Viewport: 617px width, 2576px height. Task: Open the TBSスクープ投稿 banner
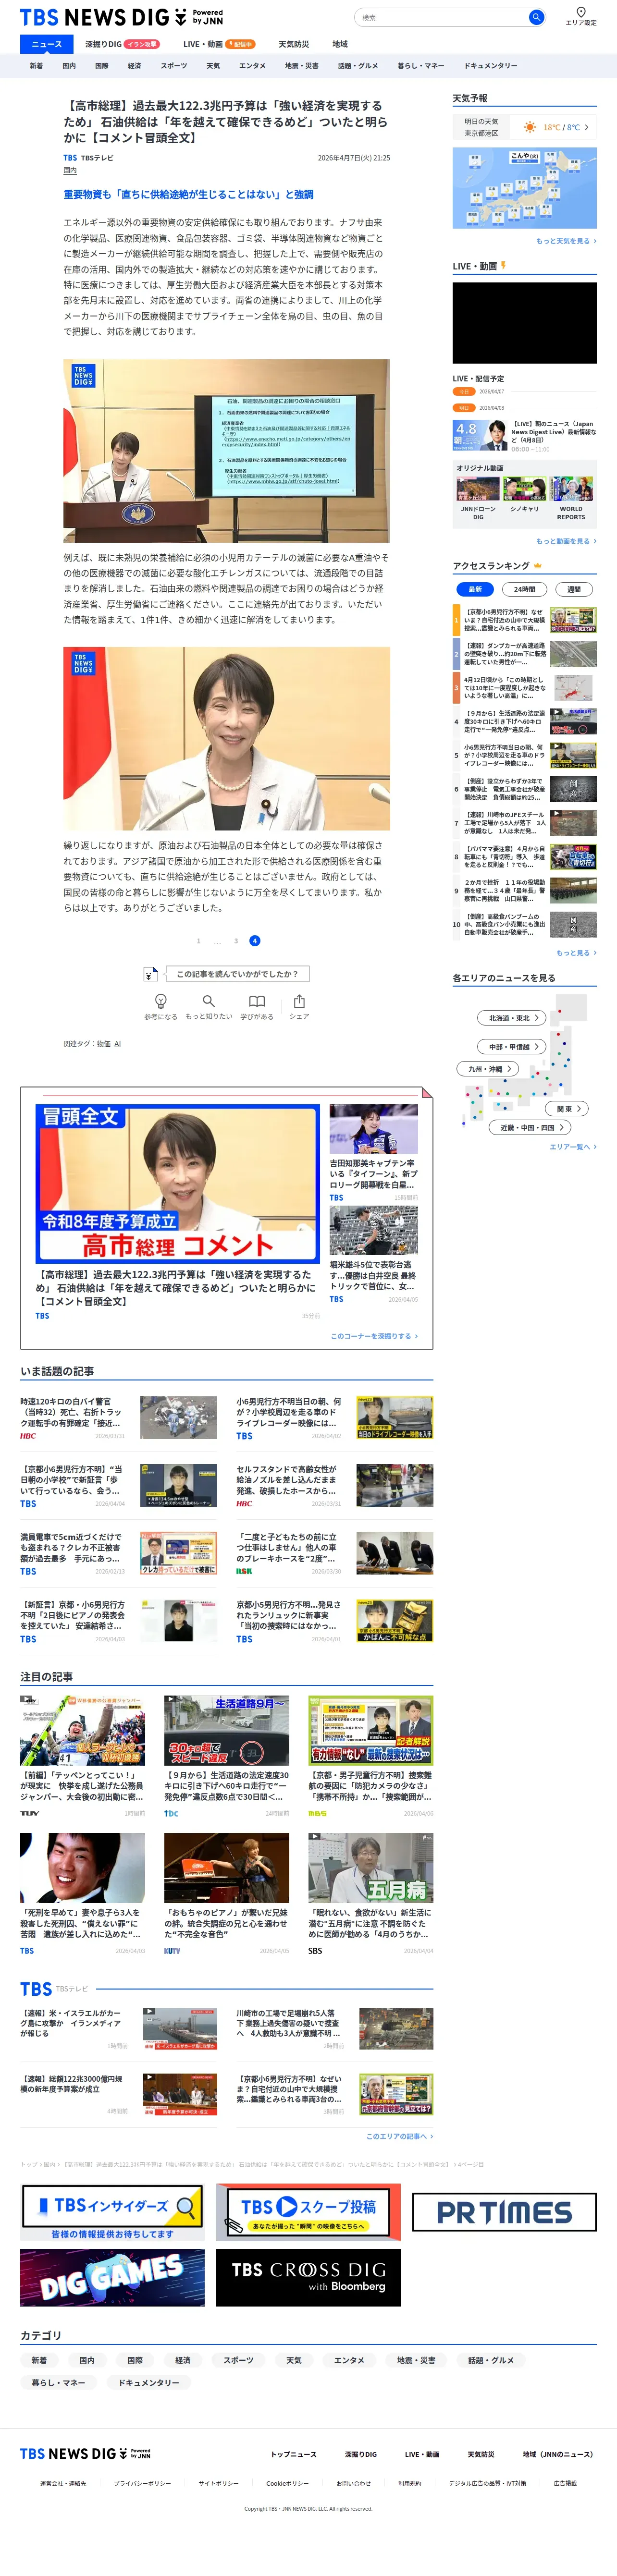coord(308,2212)
